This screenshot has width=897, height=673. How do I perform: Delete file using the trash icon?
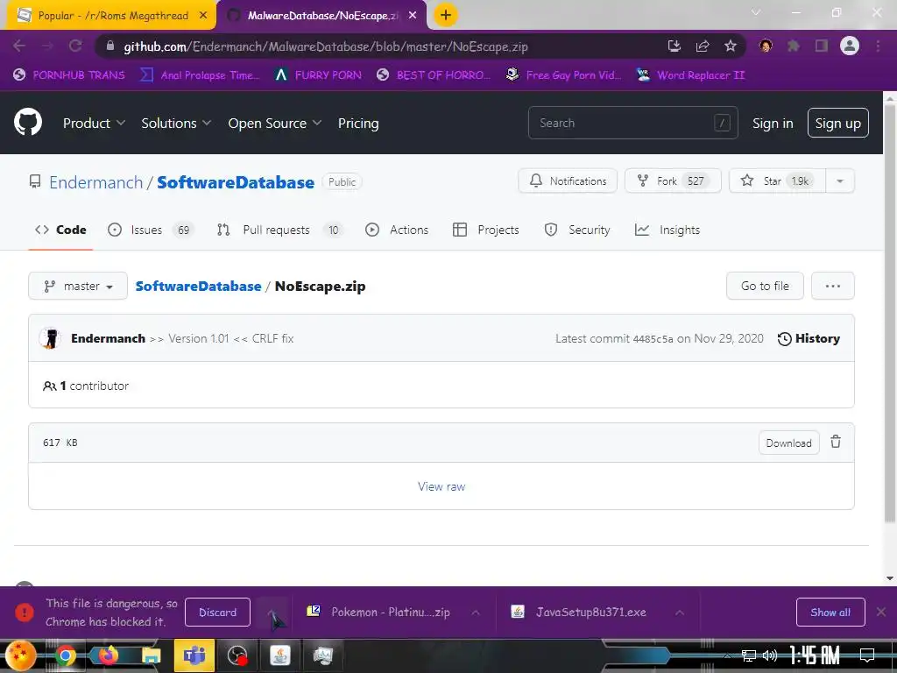tap(836, 442)
